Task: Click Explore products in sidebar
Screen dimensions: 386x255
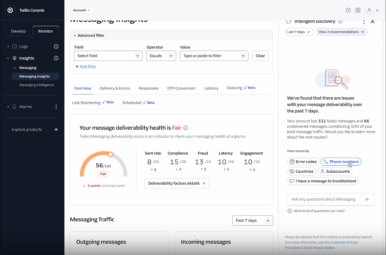Action: pos(27,129)
